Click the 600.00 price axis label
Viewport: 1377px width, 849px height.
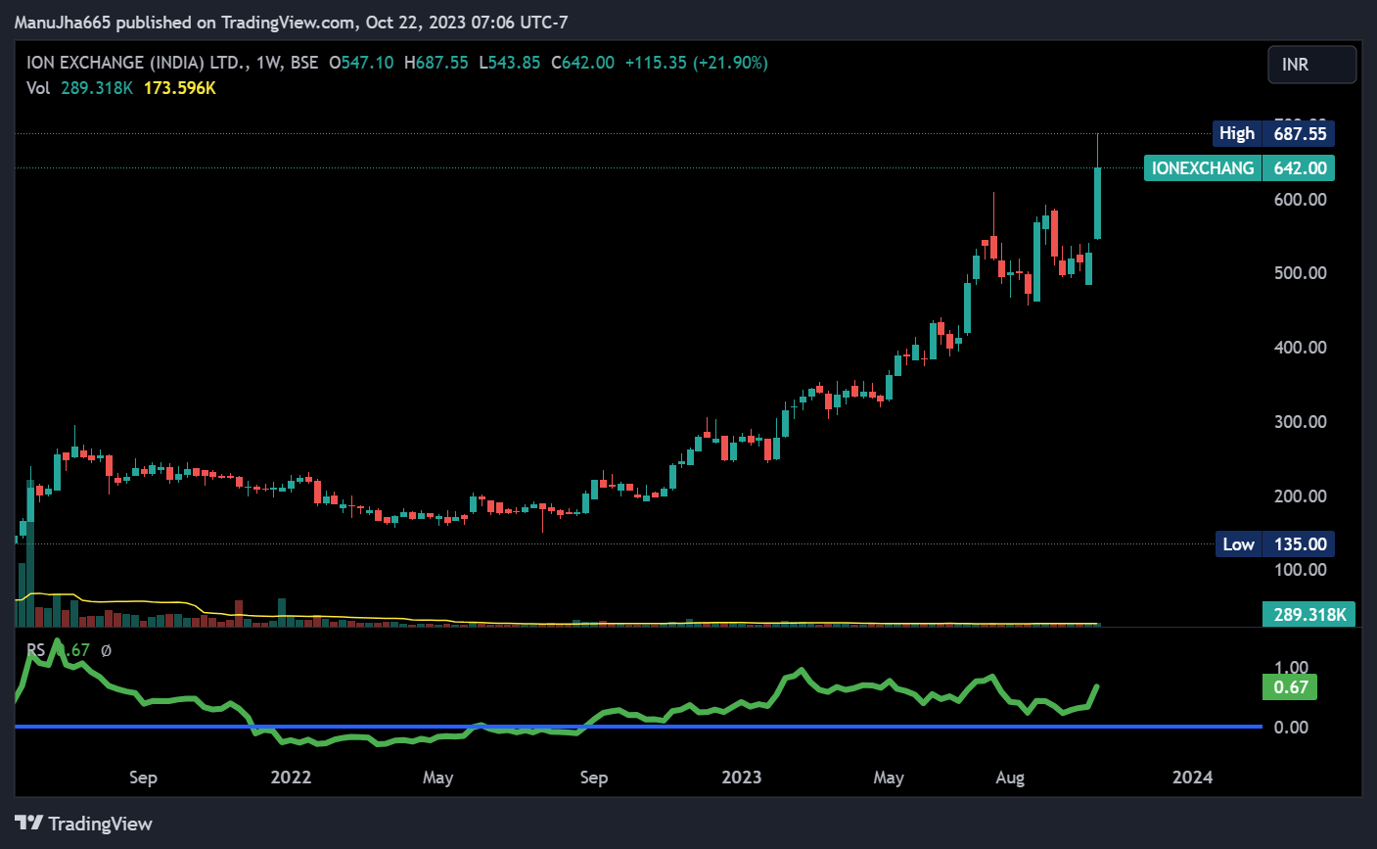1300,199
